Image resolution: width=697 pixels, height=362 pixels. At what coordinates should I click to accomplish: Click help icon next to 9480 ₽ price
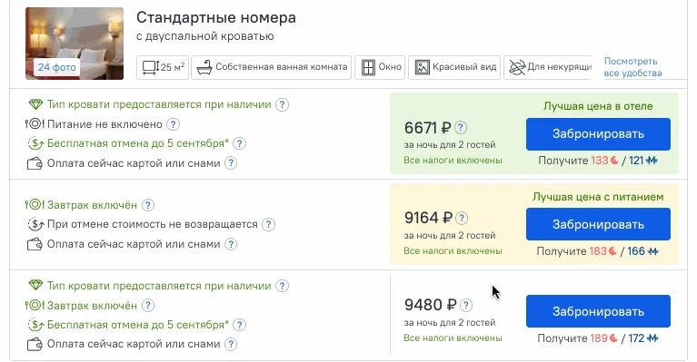(x=466, y=305)
